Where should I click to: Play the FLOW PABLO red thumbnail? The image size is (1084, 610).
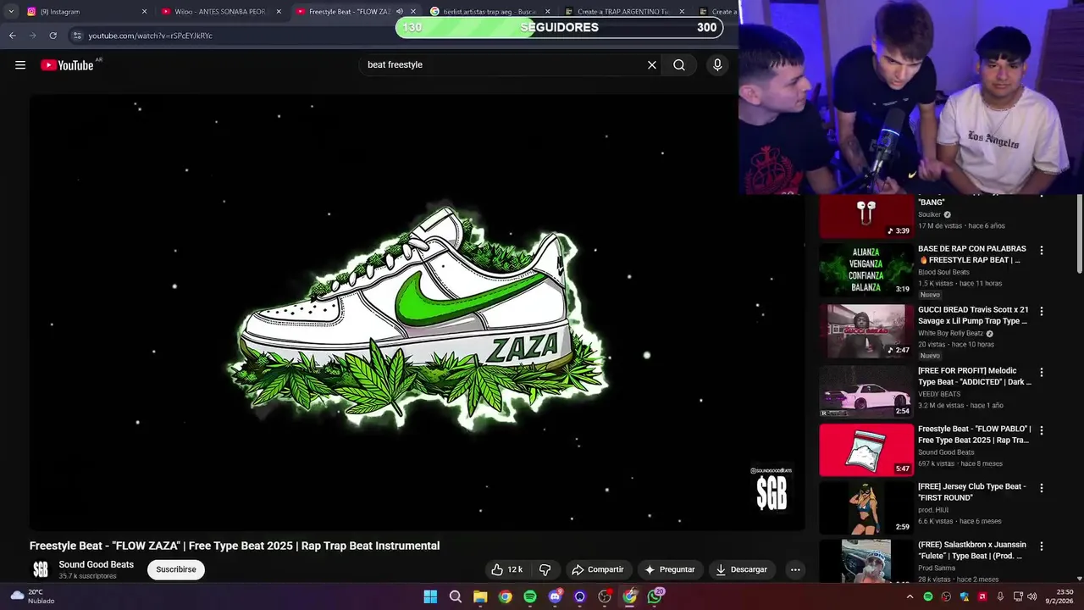point(866,450)
